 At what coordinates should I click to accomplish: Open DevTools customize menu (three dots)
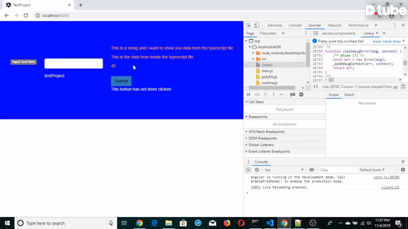(x=395, y=25)
